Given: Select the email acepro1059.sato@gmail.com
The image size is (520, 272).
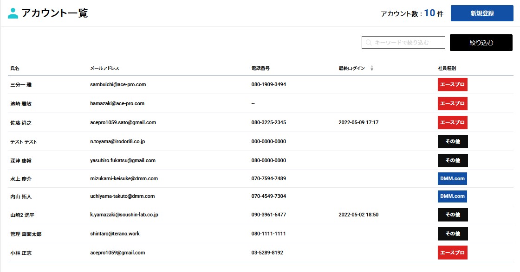Looking at the screenshot, I should 123,123.
